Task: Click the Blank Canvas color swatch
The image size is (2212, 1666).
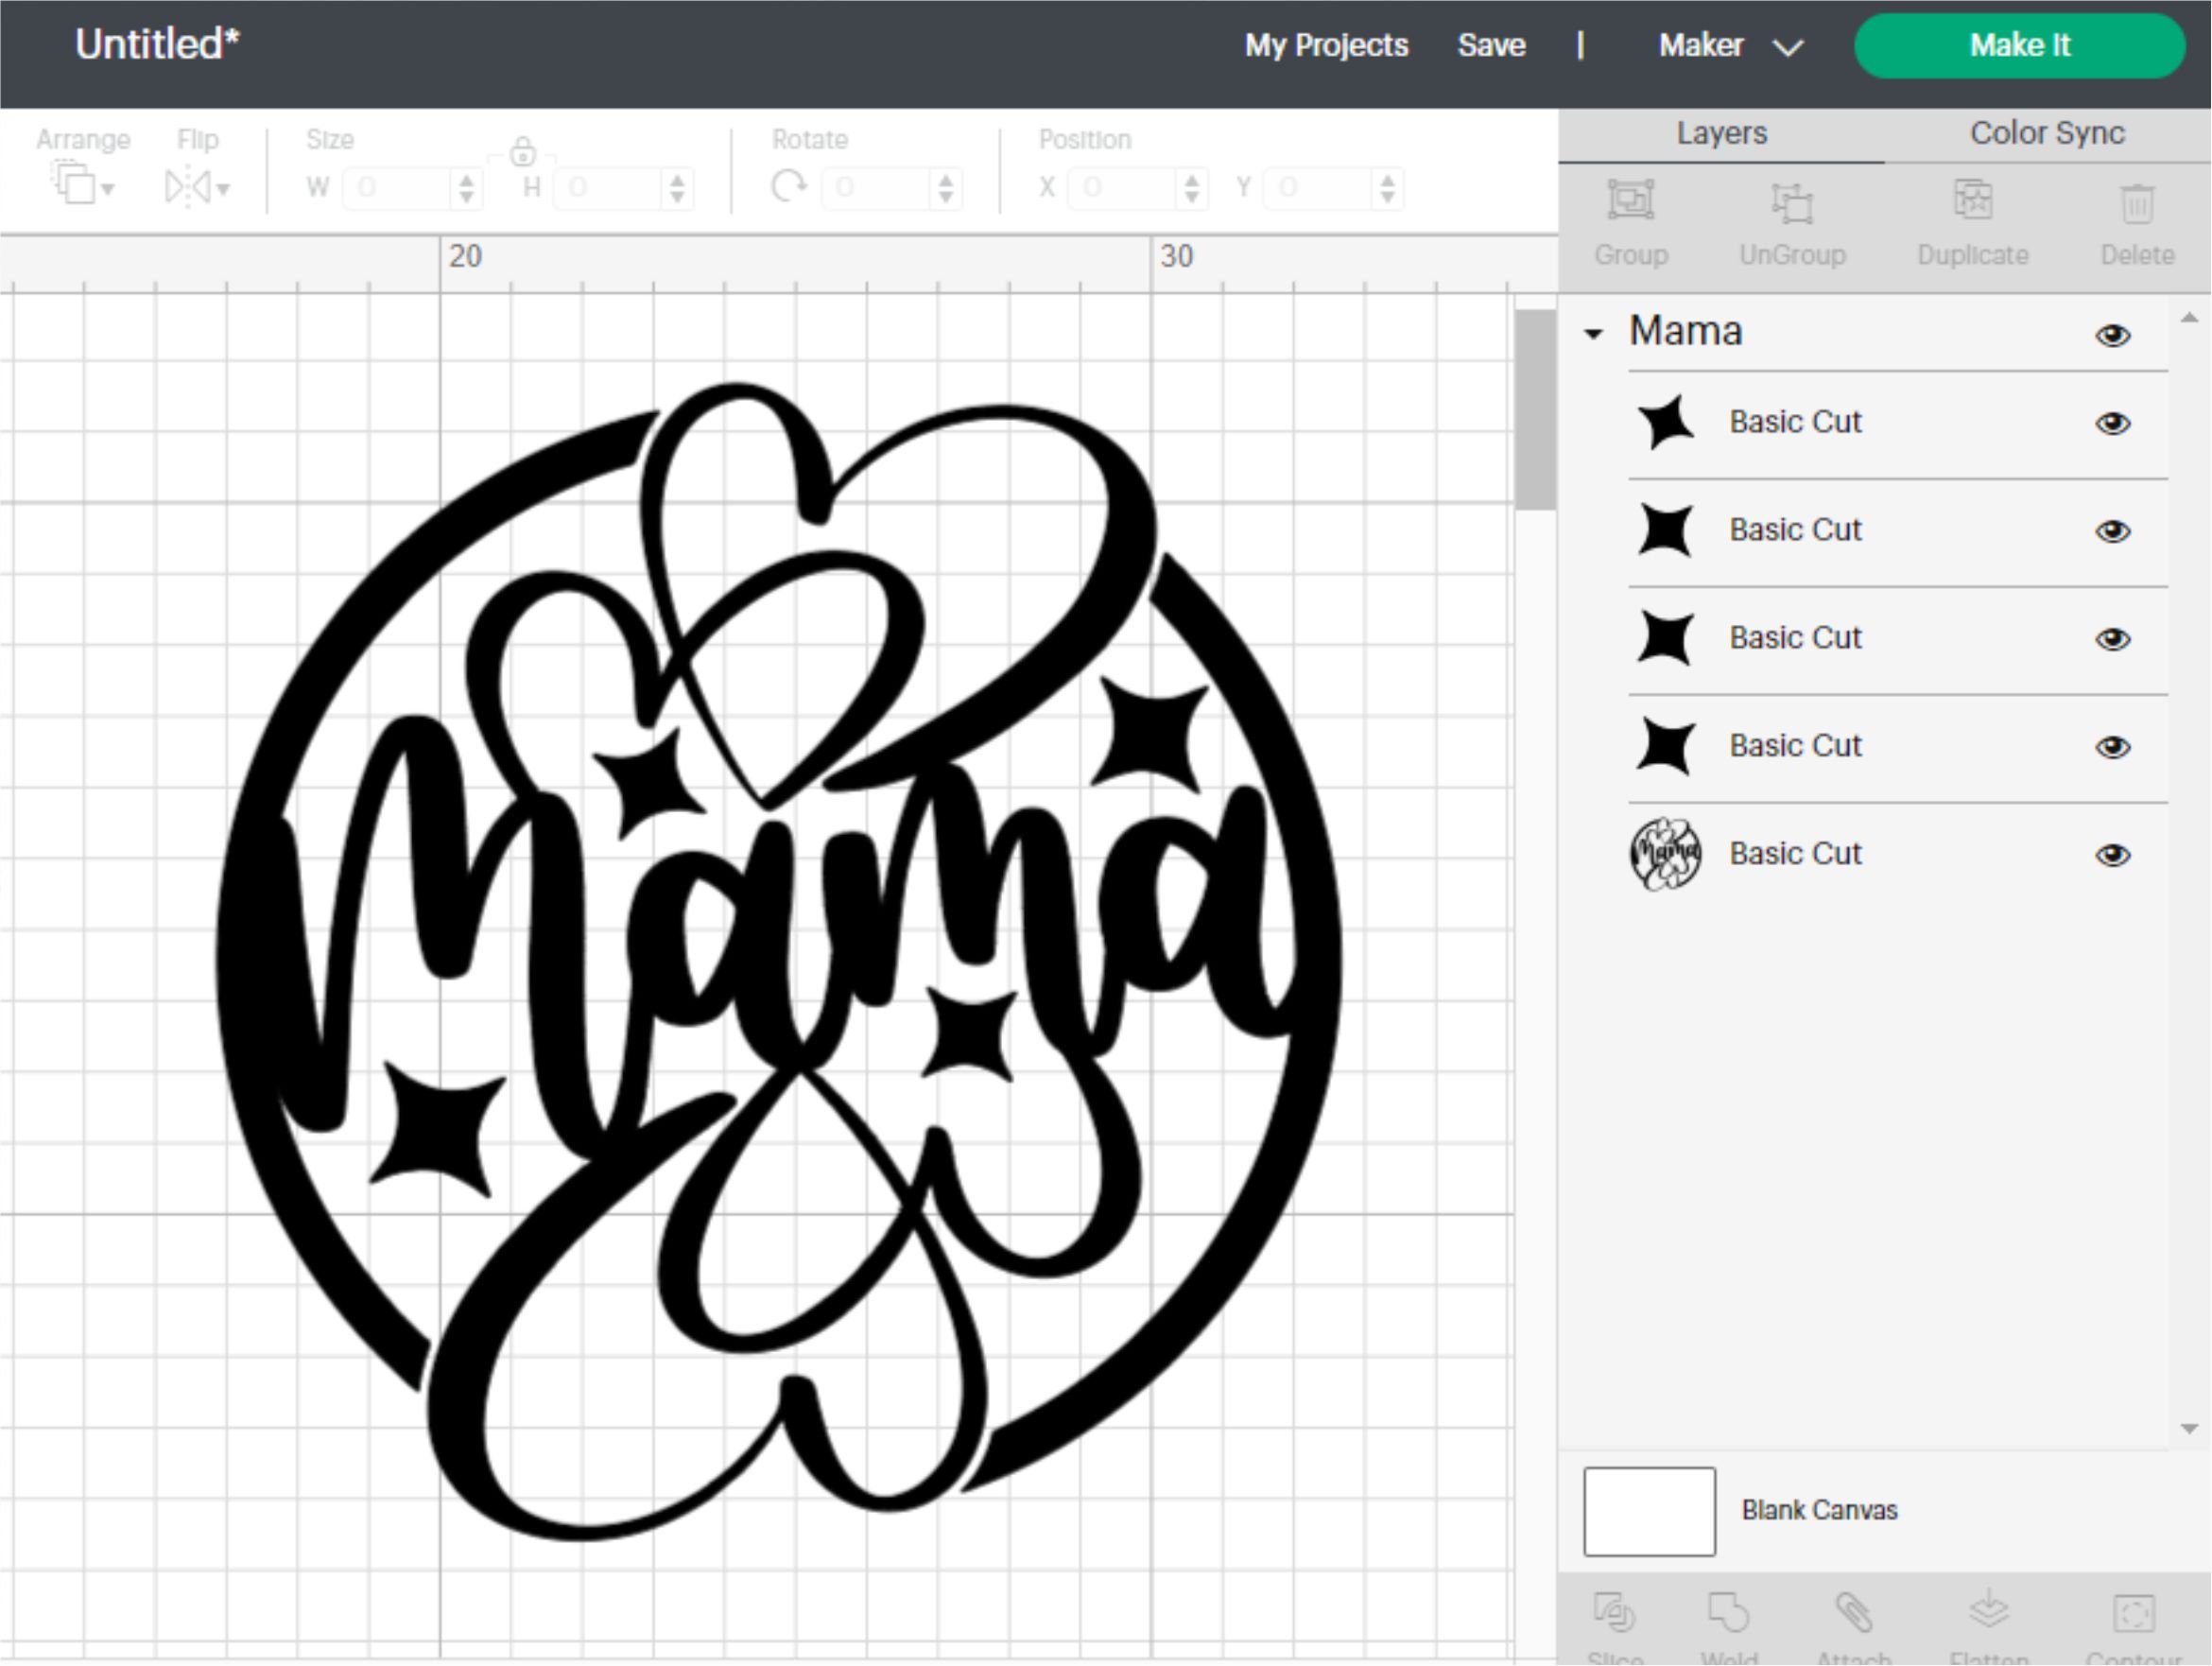Action: click(1648, 1511)
